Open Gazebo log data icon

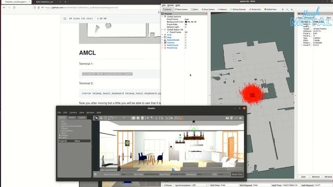(x=232, y=118)
